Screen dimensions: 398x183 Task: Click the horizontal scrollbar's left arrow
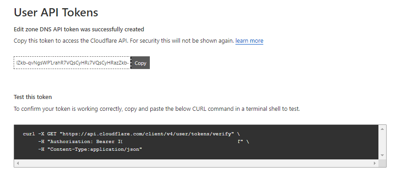click(x=18, y=163)
